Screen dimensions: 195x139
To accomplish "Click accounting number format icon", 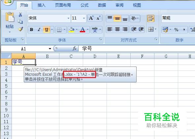I will [x=165, y=30].
